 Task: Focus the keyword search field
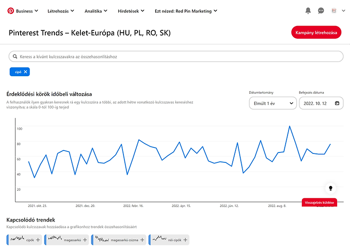coord(176,56)
